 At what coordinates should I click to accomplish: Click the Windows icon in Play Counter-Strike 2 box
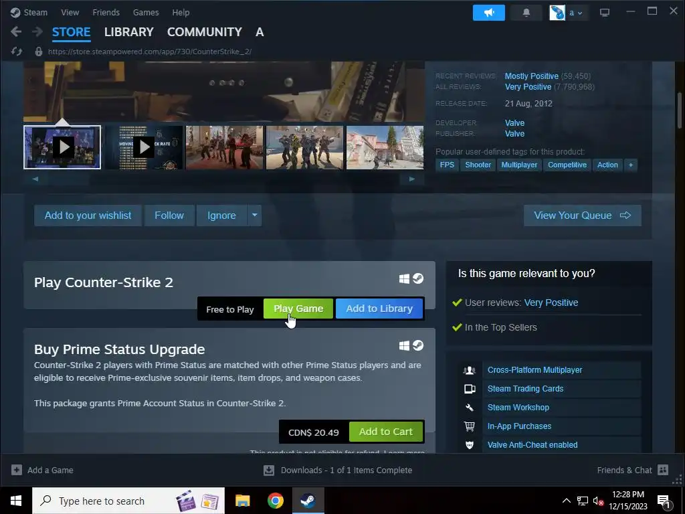pos(404,279)
